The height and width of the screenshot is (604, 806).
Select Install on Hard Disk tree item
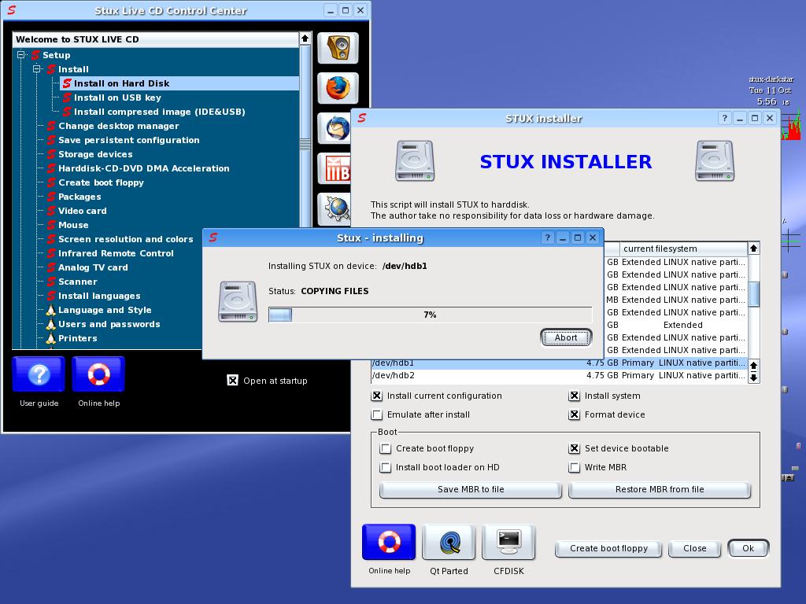(179, 83)
